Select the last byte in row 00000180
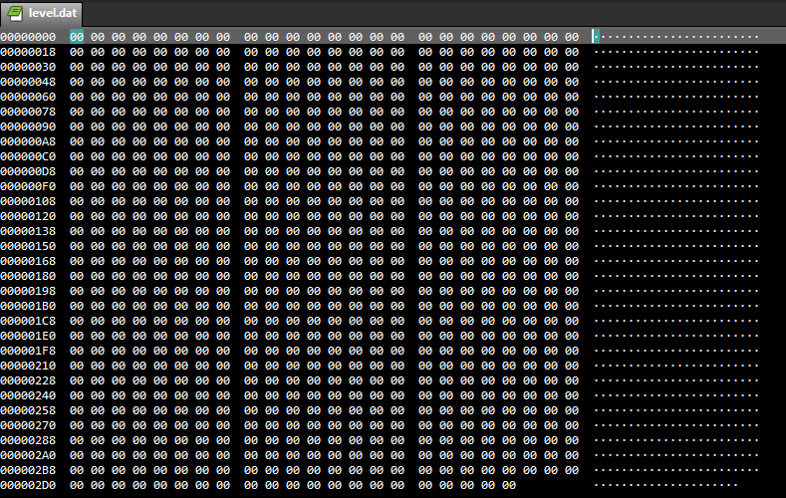The image size is (786, 498). point(572,276)
